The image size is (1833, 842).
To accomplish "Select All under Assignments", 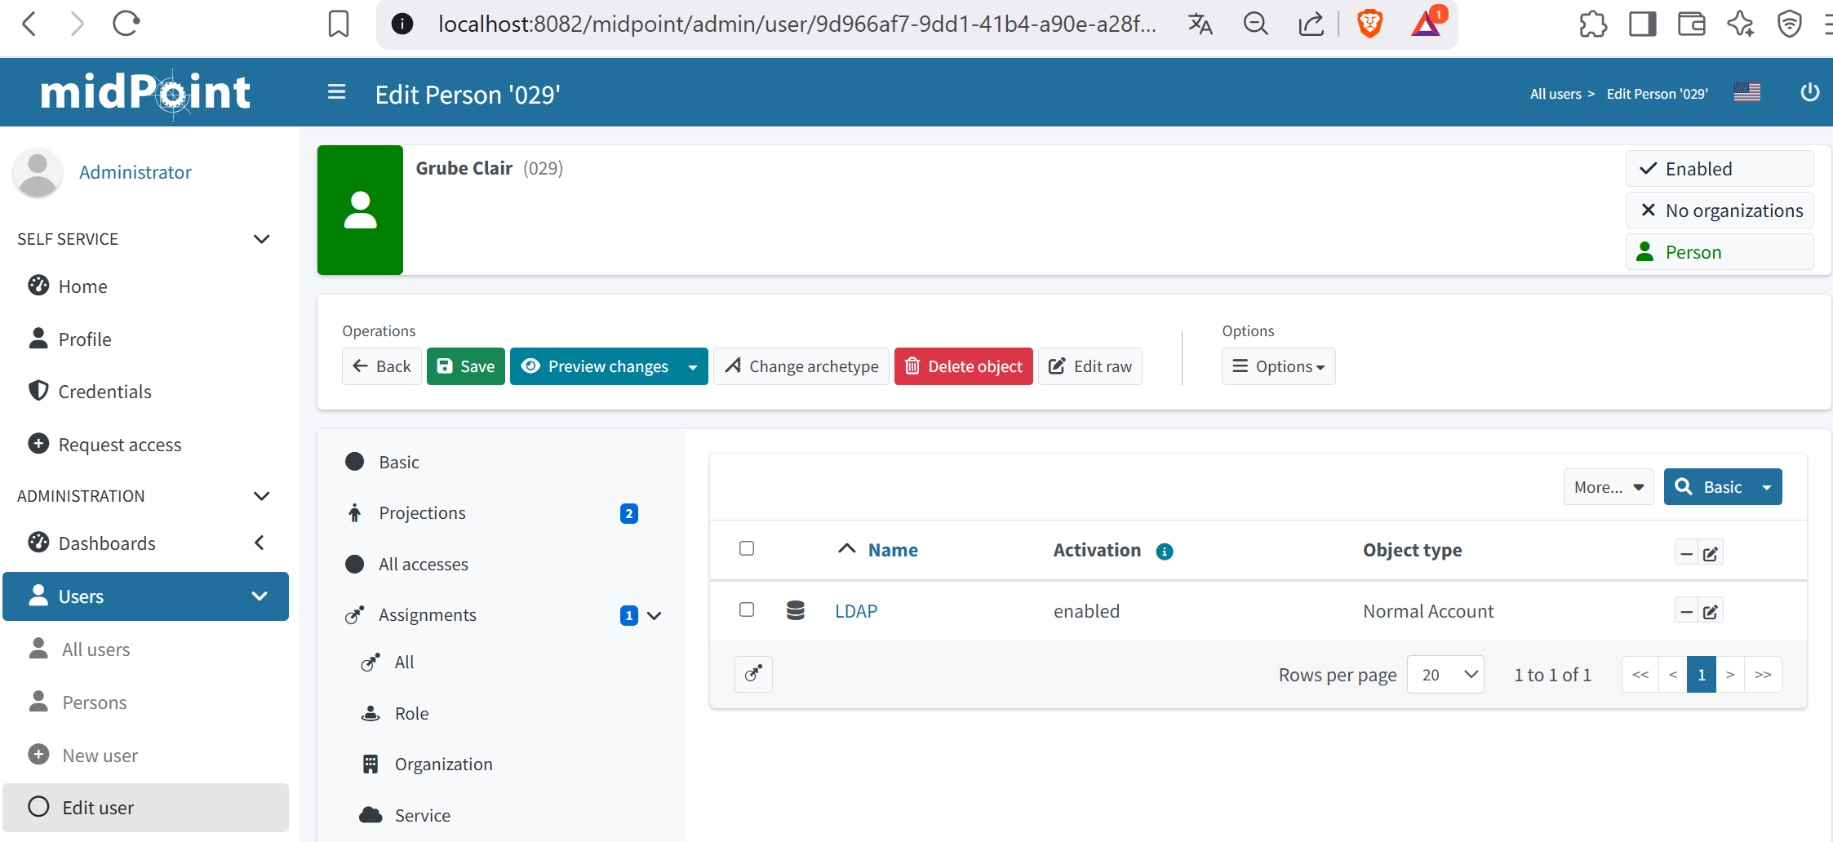I will point(404,663).
